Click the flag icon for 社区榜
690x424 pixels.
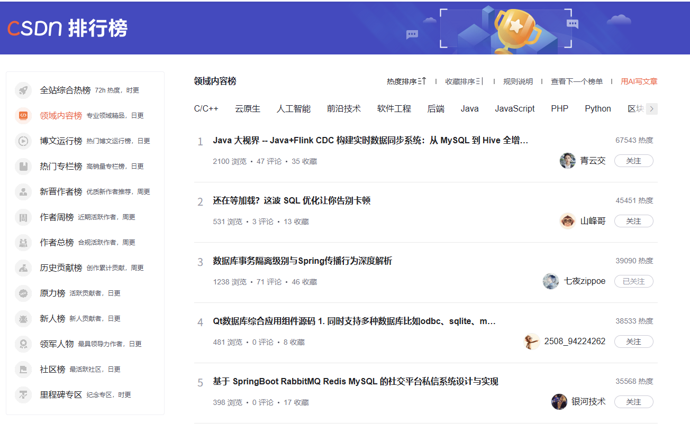coord(23,370)
